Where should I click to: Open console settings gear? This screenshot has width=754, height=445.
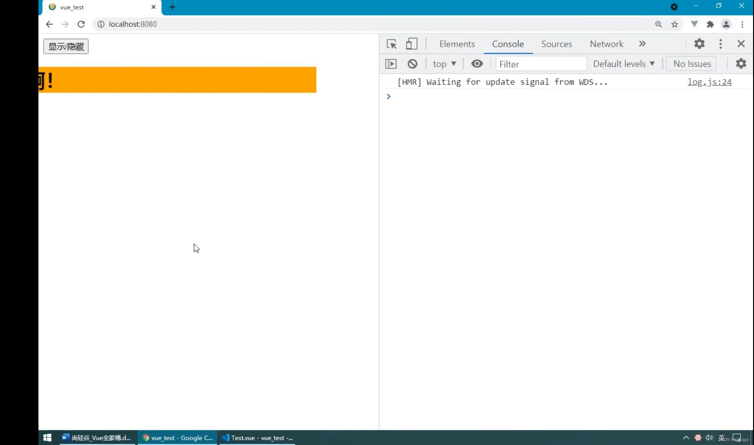[741, 64]
